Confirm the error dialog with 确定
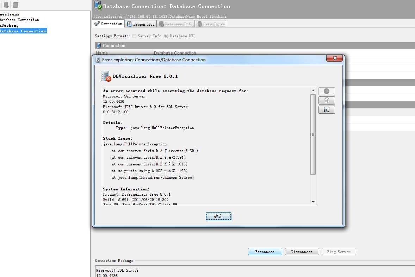Viewport: 415px width, 277px height. [x=218, y=216]
